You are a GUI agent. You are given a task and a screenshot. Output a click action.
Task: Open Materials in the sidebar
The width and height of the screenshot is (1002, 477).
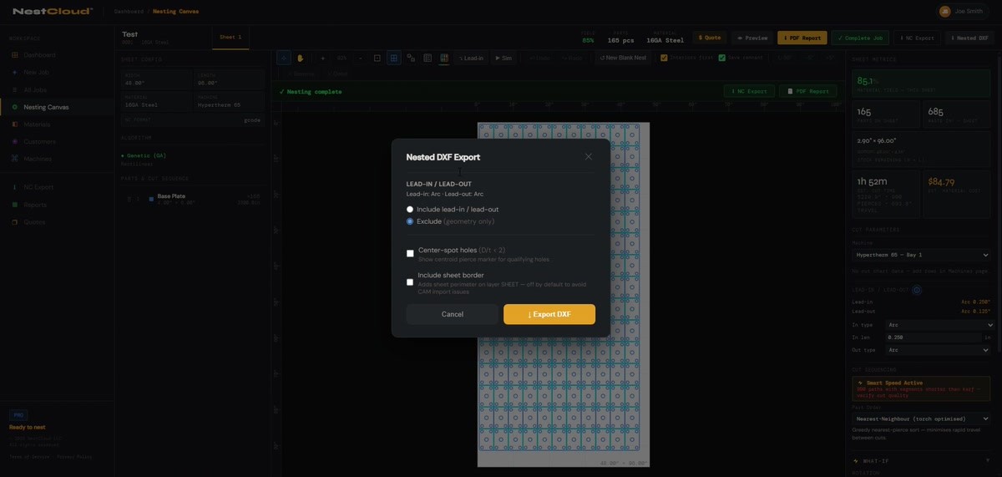(x=57, y=124)
